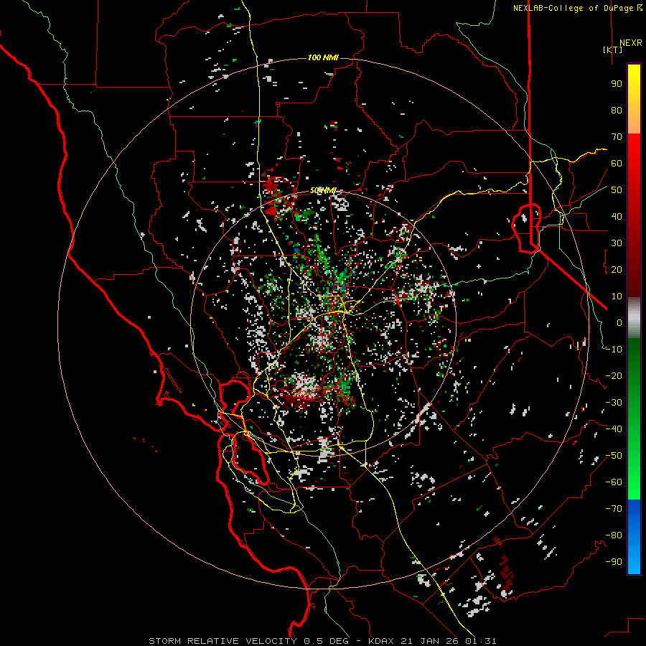Click the -60 value on velocity scale
The width and height of the screenshot is (646, 646).
click(x=614, y=482)
